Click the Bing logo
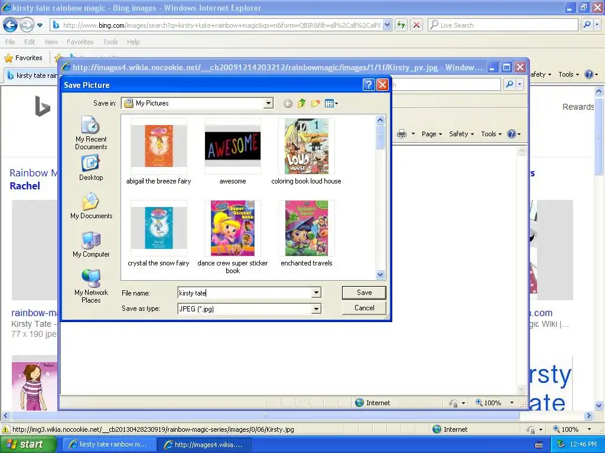Screen dimensions: 605x453 43,106
